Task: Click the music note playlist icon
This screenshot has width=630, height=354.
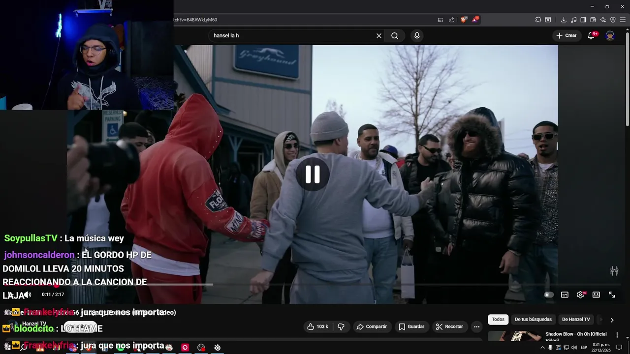Action: (x=573, y=20)
